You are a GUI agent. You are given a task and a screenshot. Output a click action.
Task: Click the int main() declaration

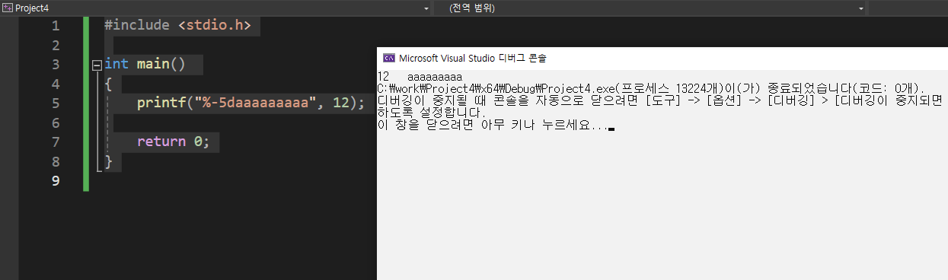(145, 64)
